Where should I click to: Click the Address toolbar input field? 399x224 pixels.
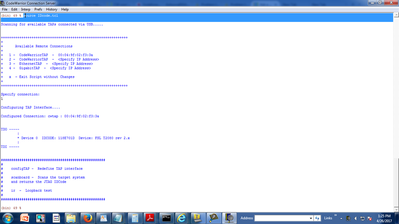pos(282,218)
